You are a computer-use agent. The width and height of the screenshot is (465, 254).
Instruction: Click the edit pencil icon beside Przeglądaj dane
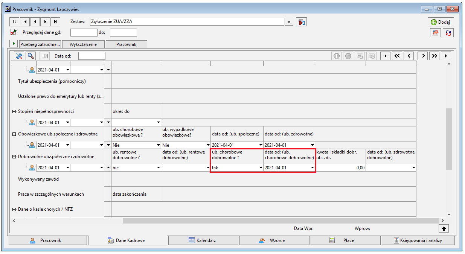[x=14, y=32]
